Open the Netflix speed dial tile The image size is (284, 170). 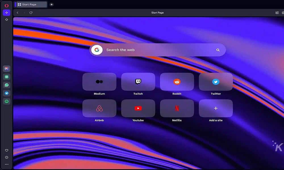point(177,108)
